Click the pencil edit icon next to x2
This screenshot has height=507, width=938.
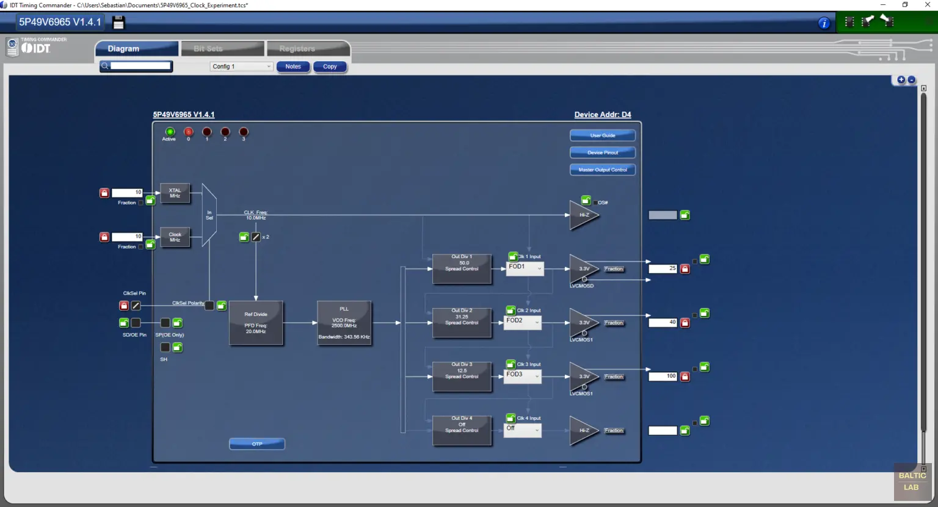click(255, 237)
